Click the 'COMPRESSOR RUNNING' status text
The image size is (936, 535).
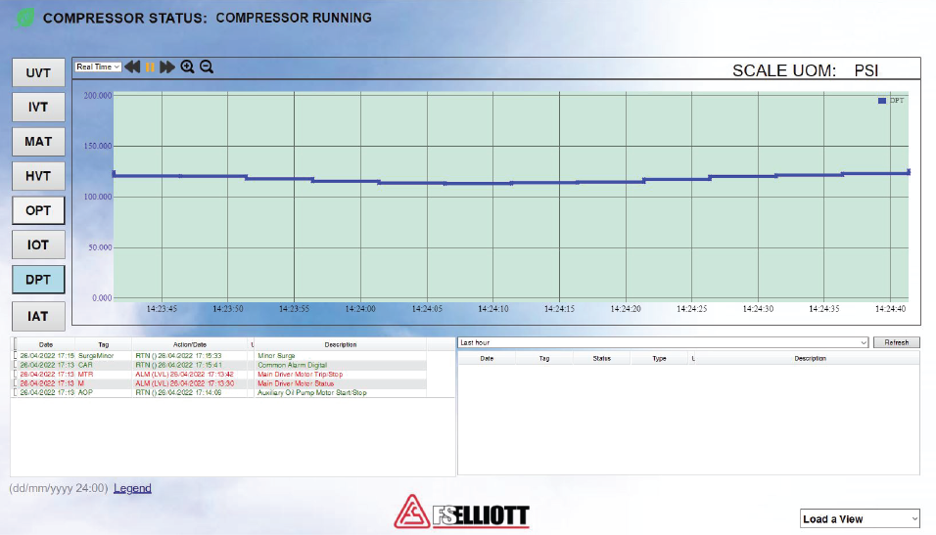pyautogui.click(x=294, y=18)
